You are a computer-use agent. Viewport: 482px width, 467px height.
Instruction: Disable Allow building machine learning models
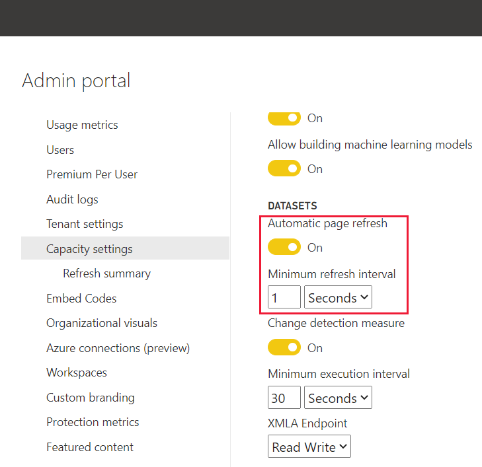click(x=284, y=168)
